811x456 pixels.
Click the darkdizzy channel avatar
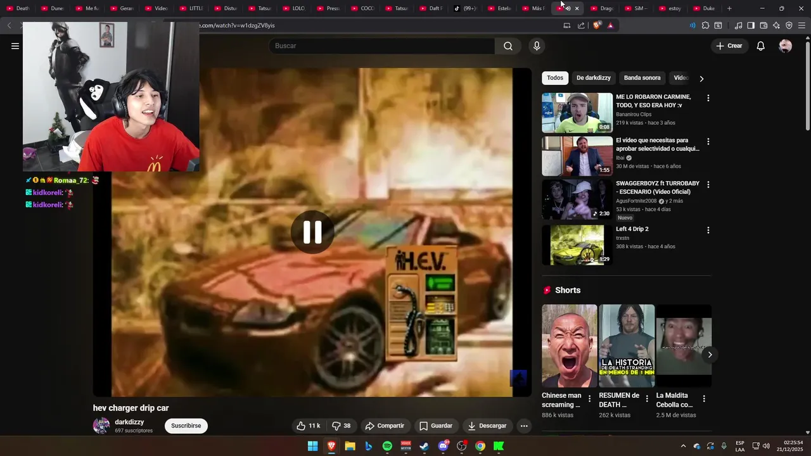(101, 426)
